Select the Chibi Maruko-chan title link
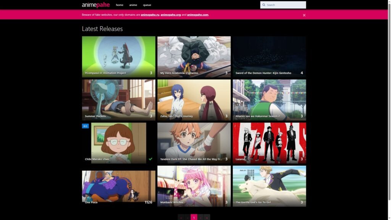This screenshot has height=220, width=391. [x=97, y=159]
